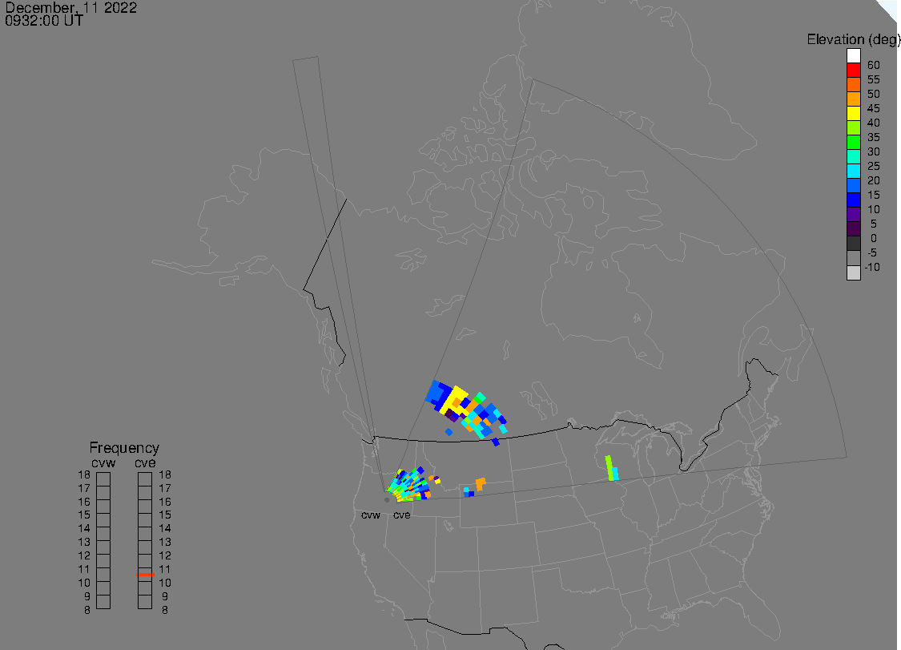Click the '-10' label in elevation legend
Screen dimensions: 901x650
point(872,267)
